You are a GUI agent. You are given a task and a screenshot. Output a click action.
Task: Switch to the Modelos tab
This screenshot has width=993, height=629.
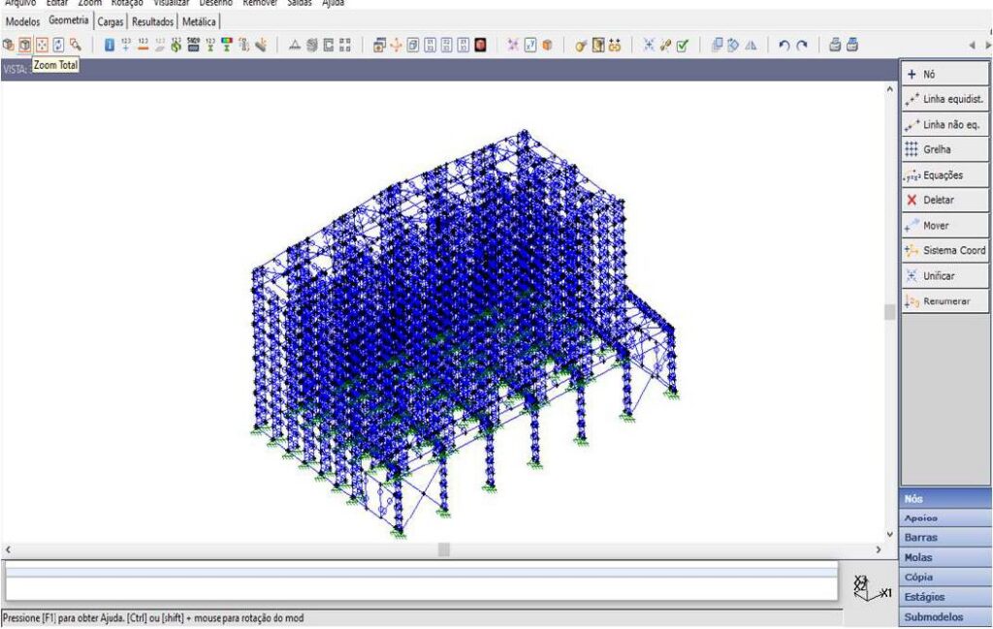(x=23, y=21)
